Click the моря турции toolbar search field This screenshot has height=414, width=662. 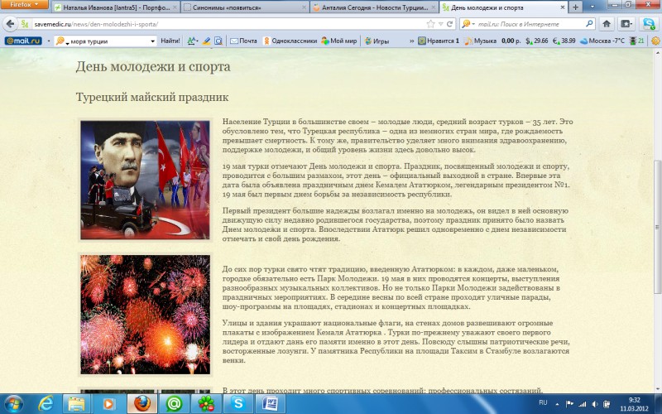point(108,41)
